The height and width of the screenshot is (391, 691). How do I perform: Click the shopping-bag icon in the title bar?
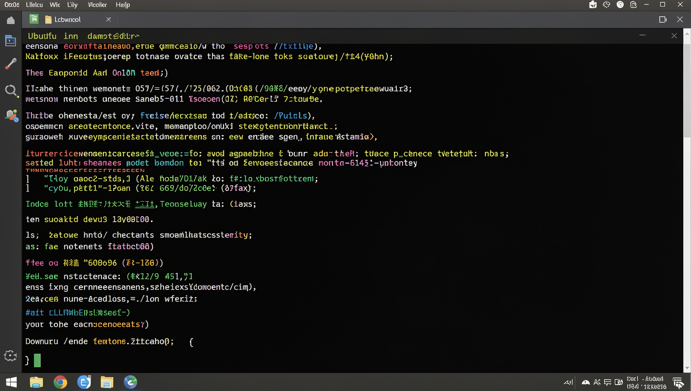click(x=593, y=5)
